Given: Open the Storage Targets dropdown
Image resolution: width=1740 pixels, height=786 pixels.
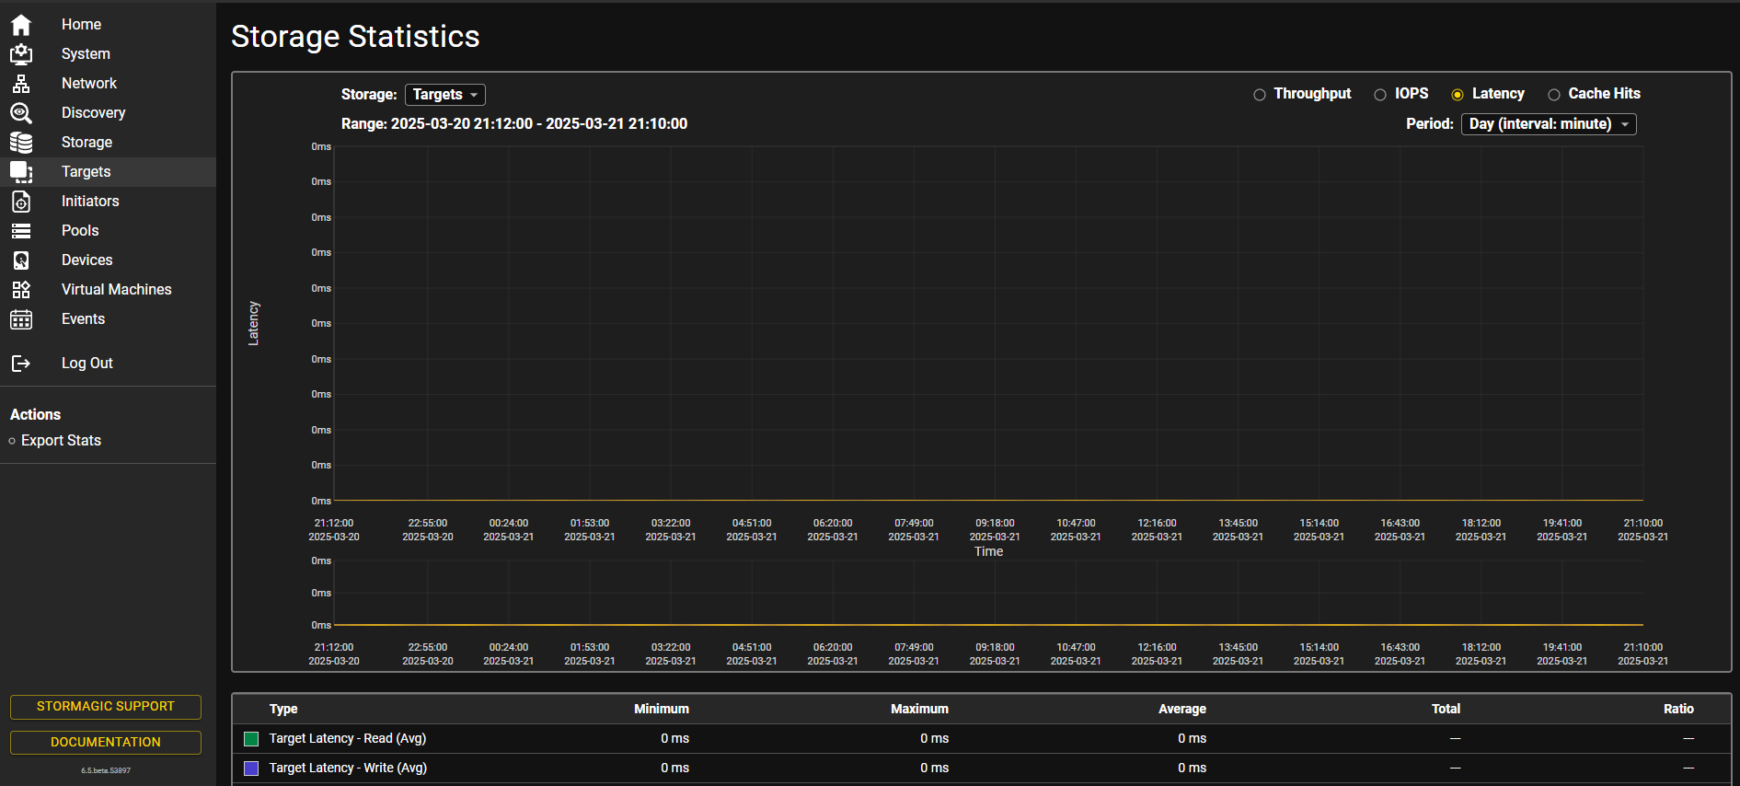Looking at the screenshot, I should pos(445,95).
